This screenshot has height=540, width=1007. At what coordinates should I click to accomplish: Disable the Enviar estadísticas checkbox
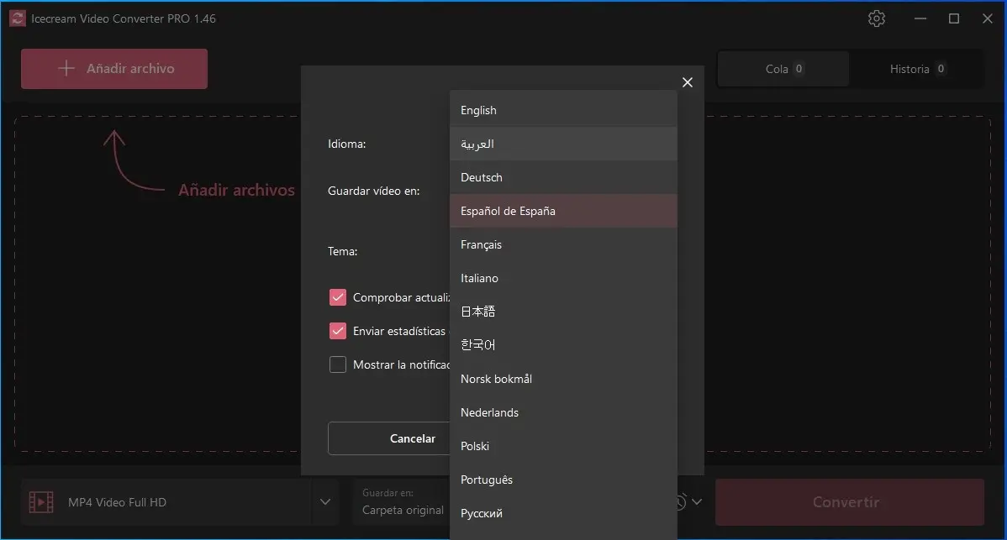point(338,331)
